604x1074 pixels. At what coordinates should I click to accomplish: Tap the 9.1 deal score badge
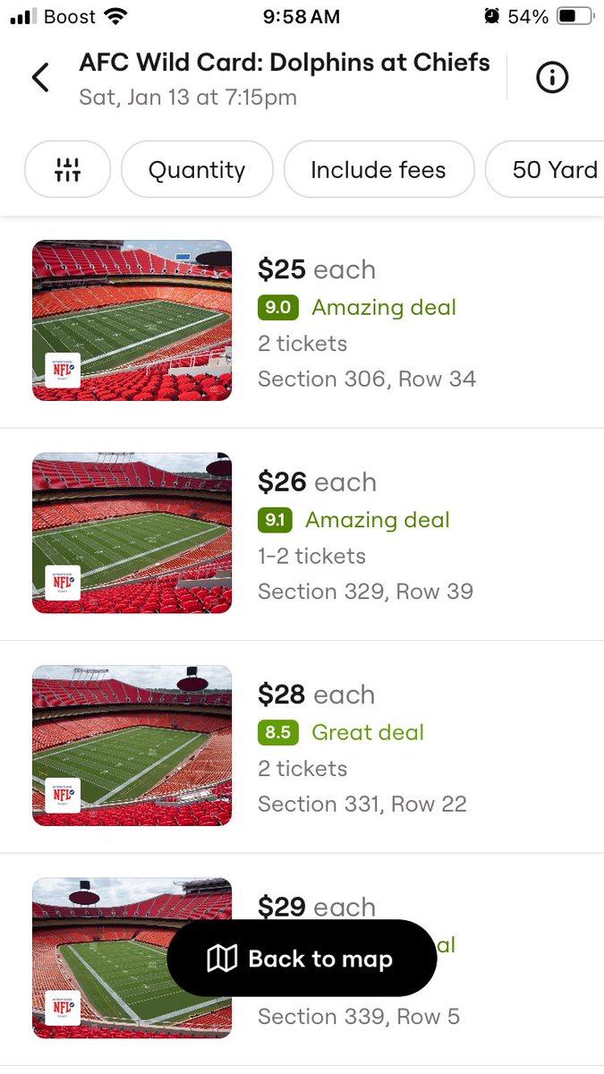pos(275,520)
